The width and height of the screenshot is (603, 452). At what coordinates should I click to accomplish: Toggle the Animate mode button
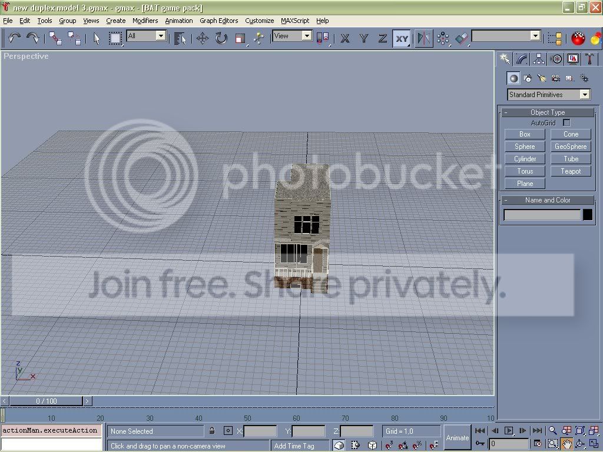(457, 437)
